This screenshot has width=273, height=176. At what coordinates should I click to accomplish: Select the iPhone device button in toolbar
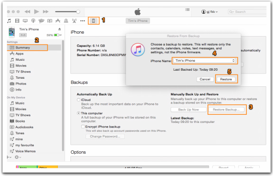tap(94, 21)
